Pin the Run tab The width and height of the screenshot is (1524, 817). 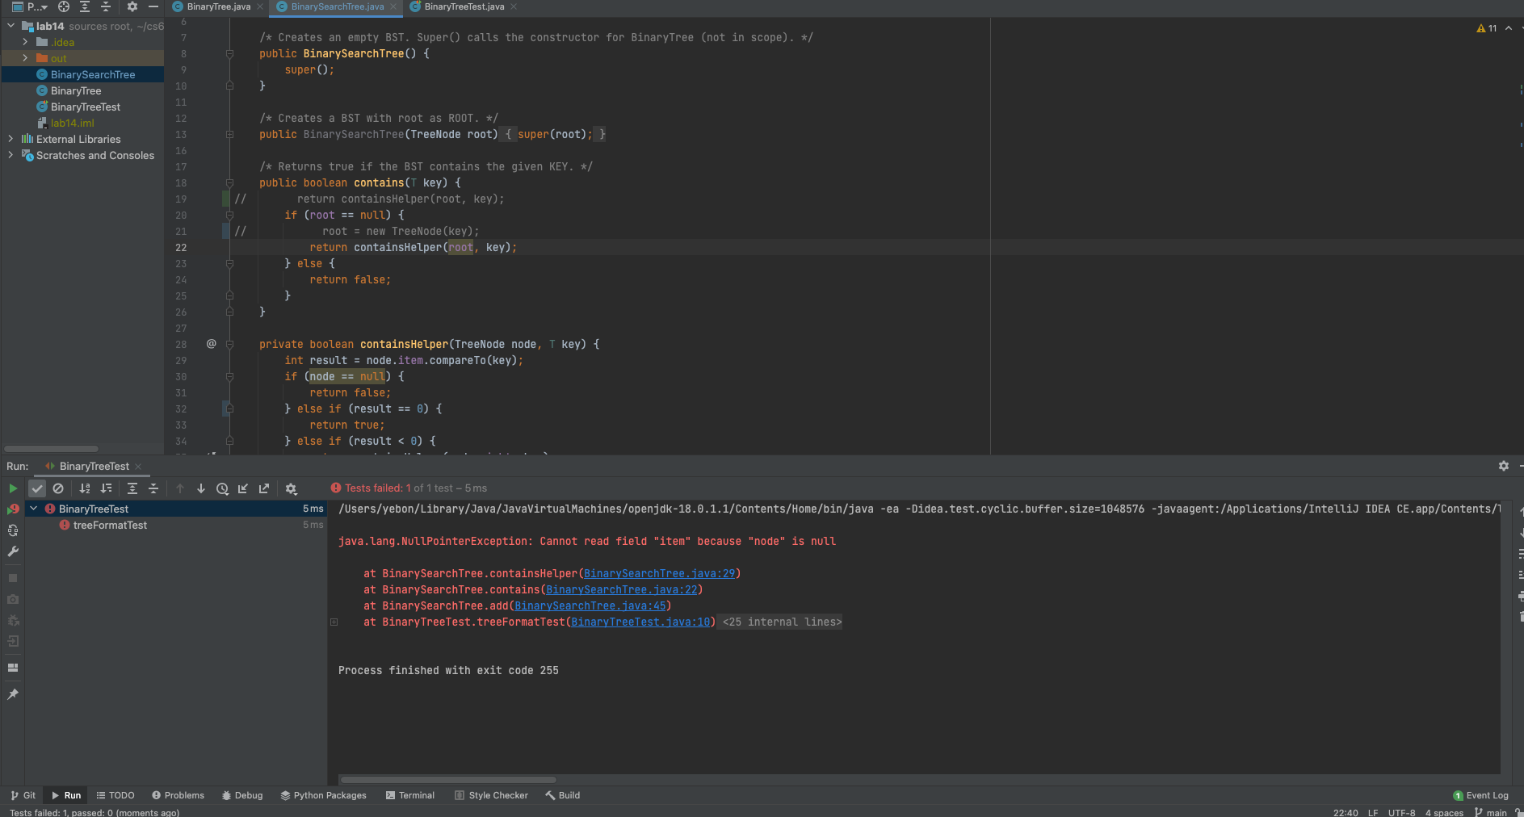tap(13, 694)
